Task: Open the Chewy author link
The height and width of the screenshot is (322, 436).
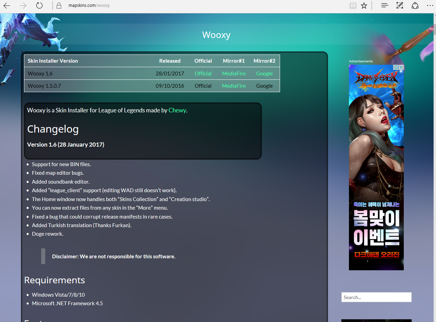Action: (177, 110)
